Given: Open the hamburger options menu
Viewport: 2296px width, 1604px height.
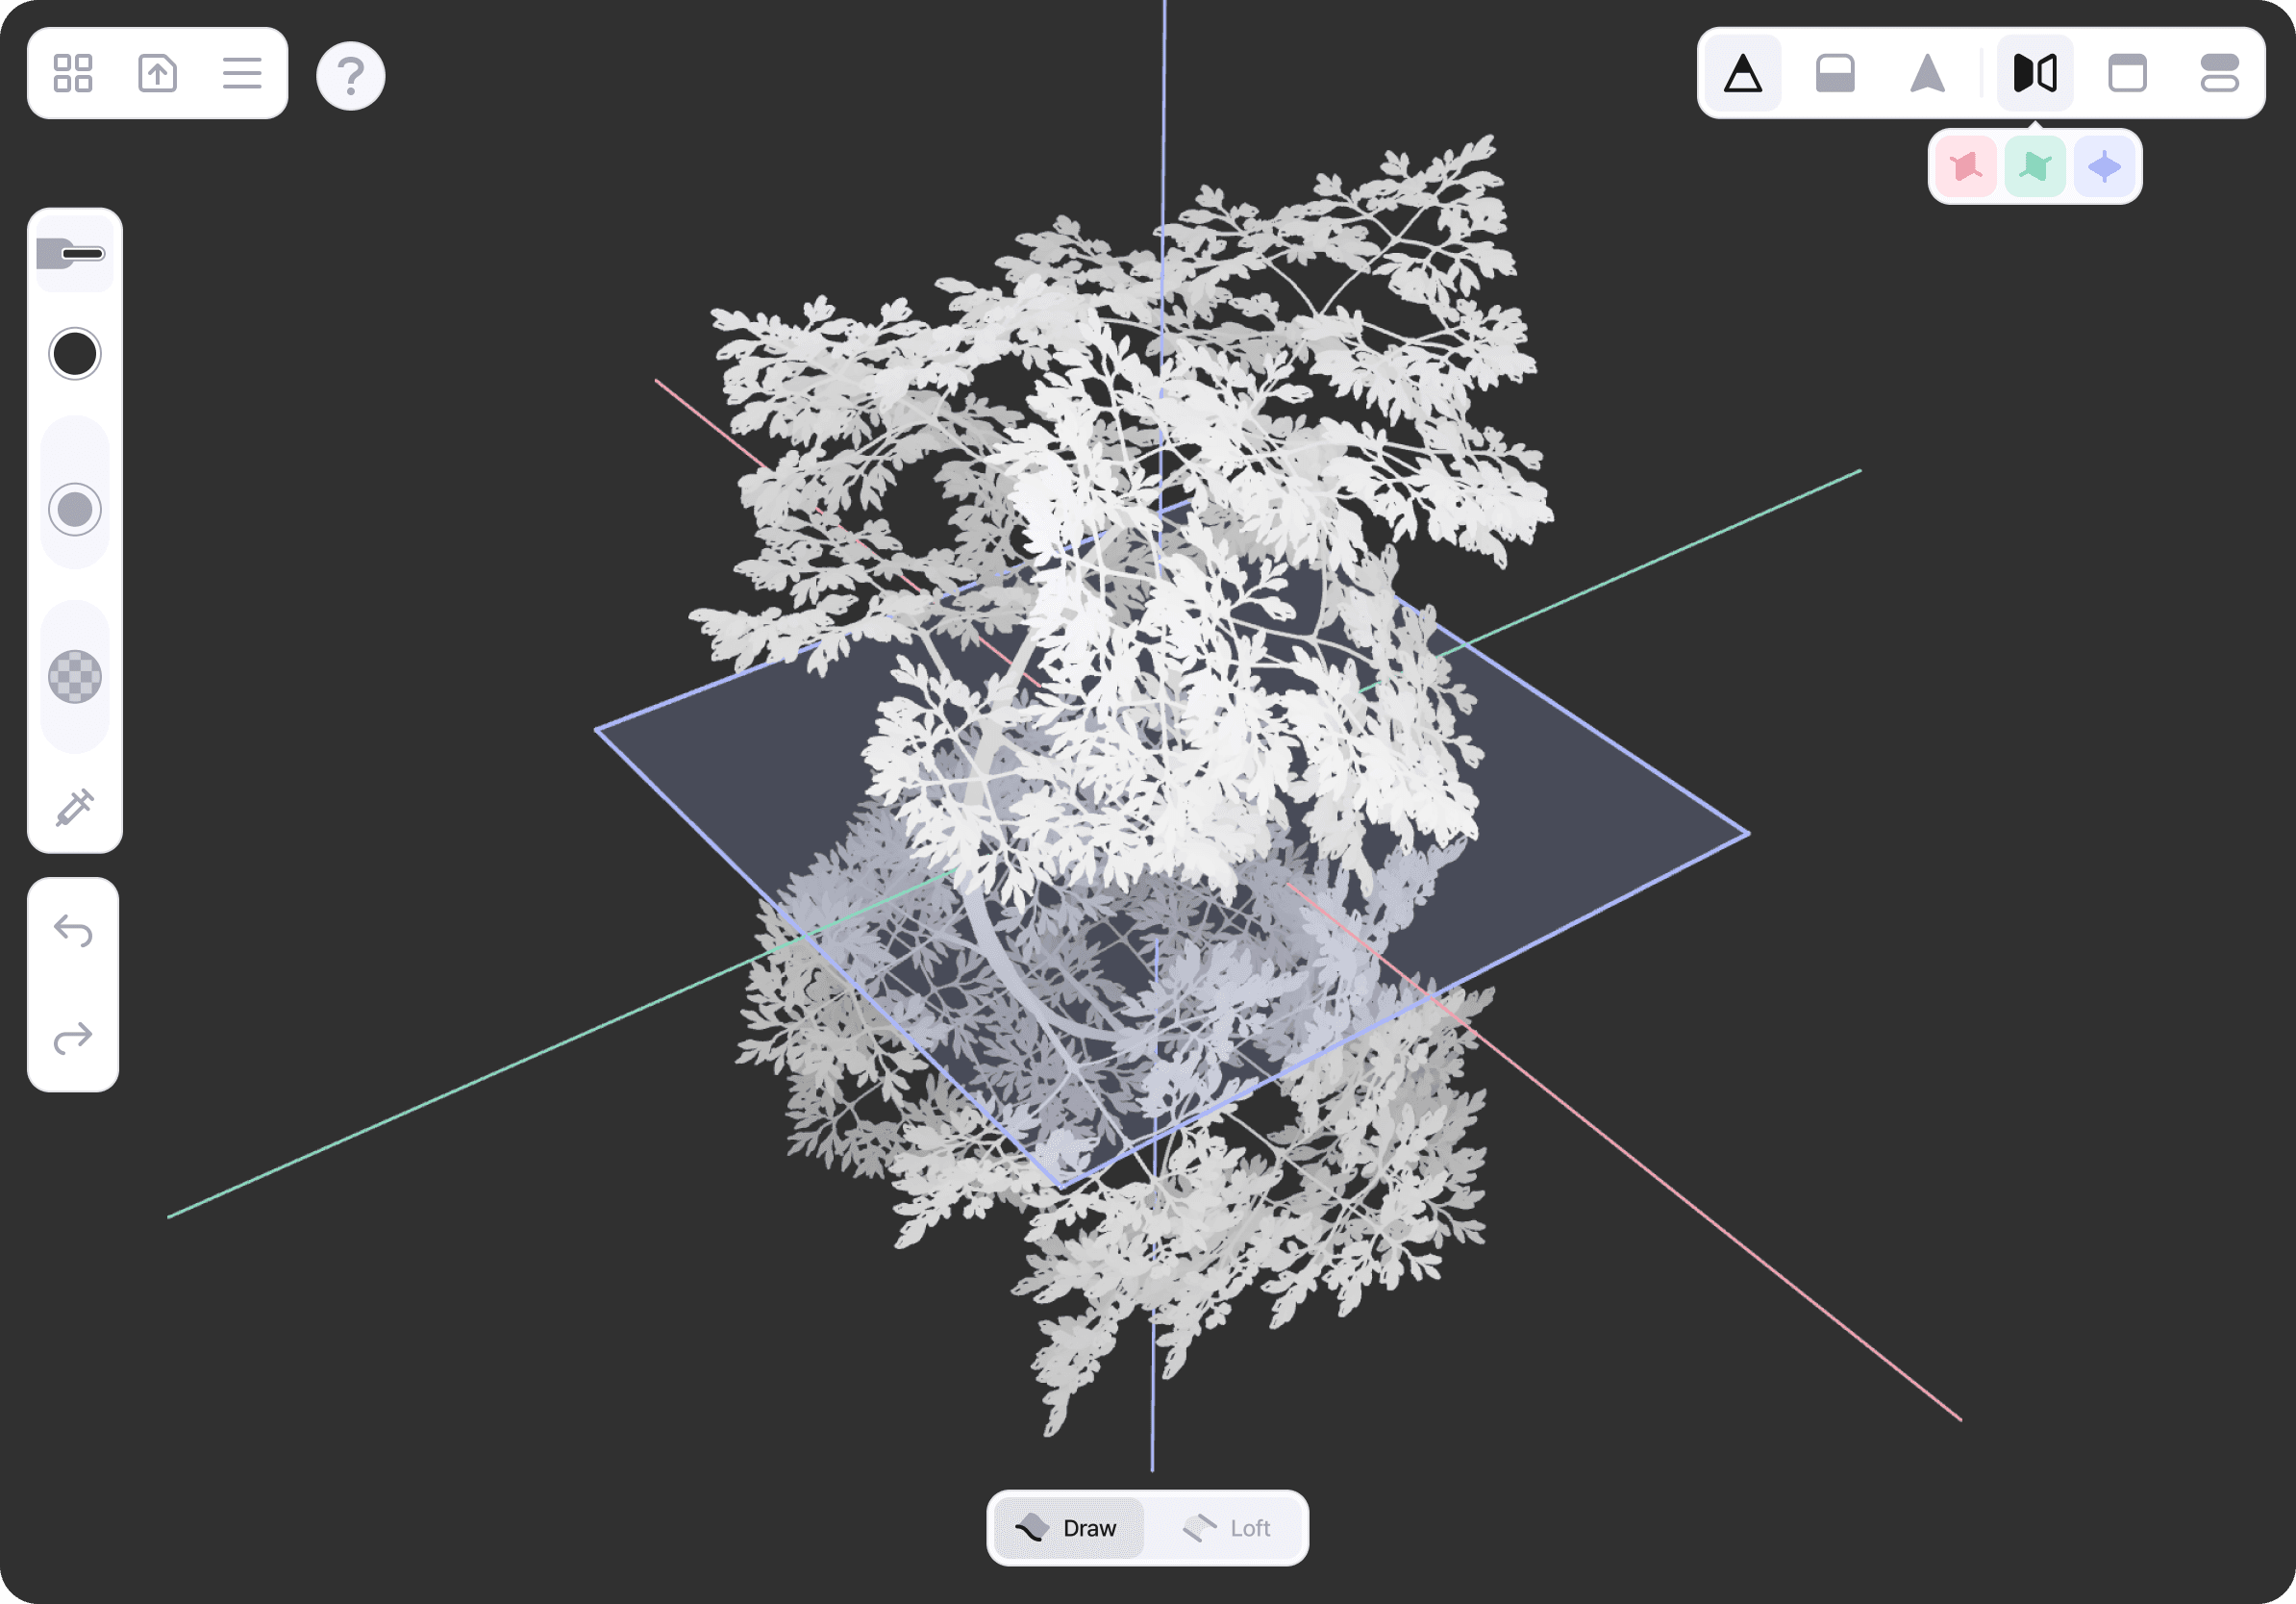Looking at the screenshot, I should click(242, 73).
